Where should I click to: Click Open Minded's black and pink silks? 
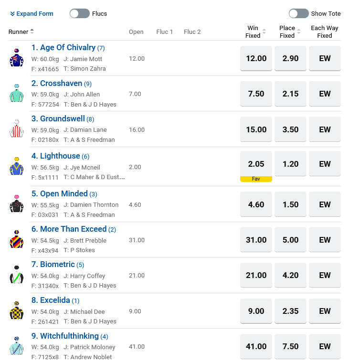point(16,203)
